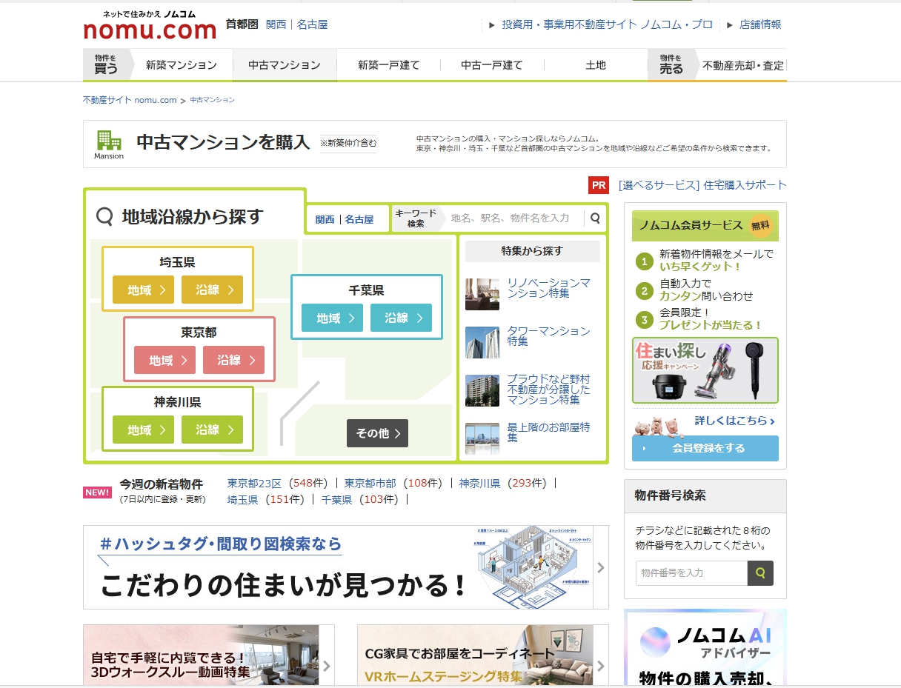The height and width of the screenshot is (688, 901).
Task: Click the ノムコム会員サービス header
Action: click(705, 226)
